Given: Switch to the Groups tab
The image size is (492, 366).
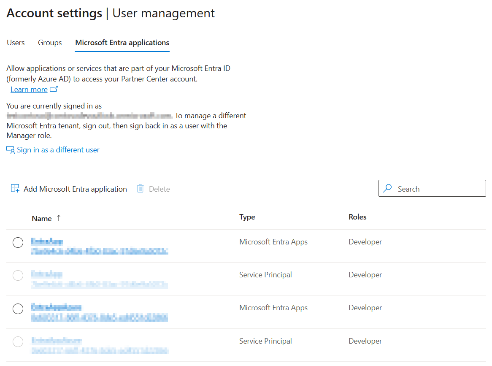Looking at the screenshot, I should (50, 43).
